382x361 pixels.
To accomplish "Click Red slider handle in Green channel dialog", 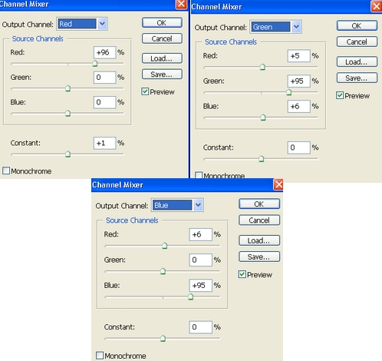I will pos(262,67).
